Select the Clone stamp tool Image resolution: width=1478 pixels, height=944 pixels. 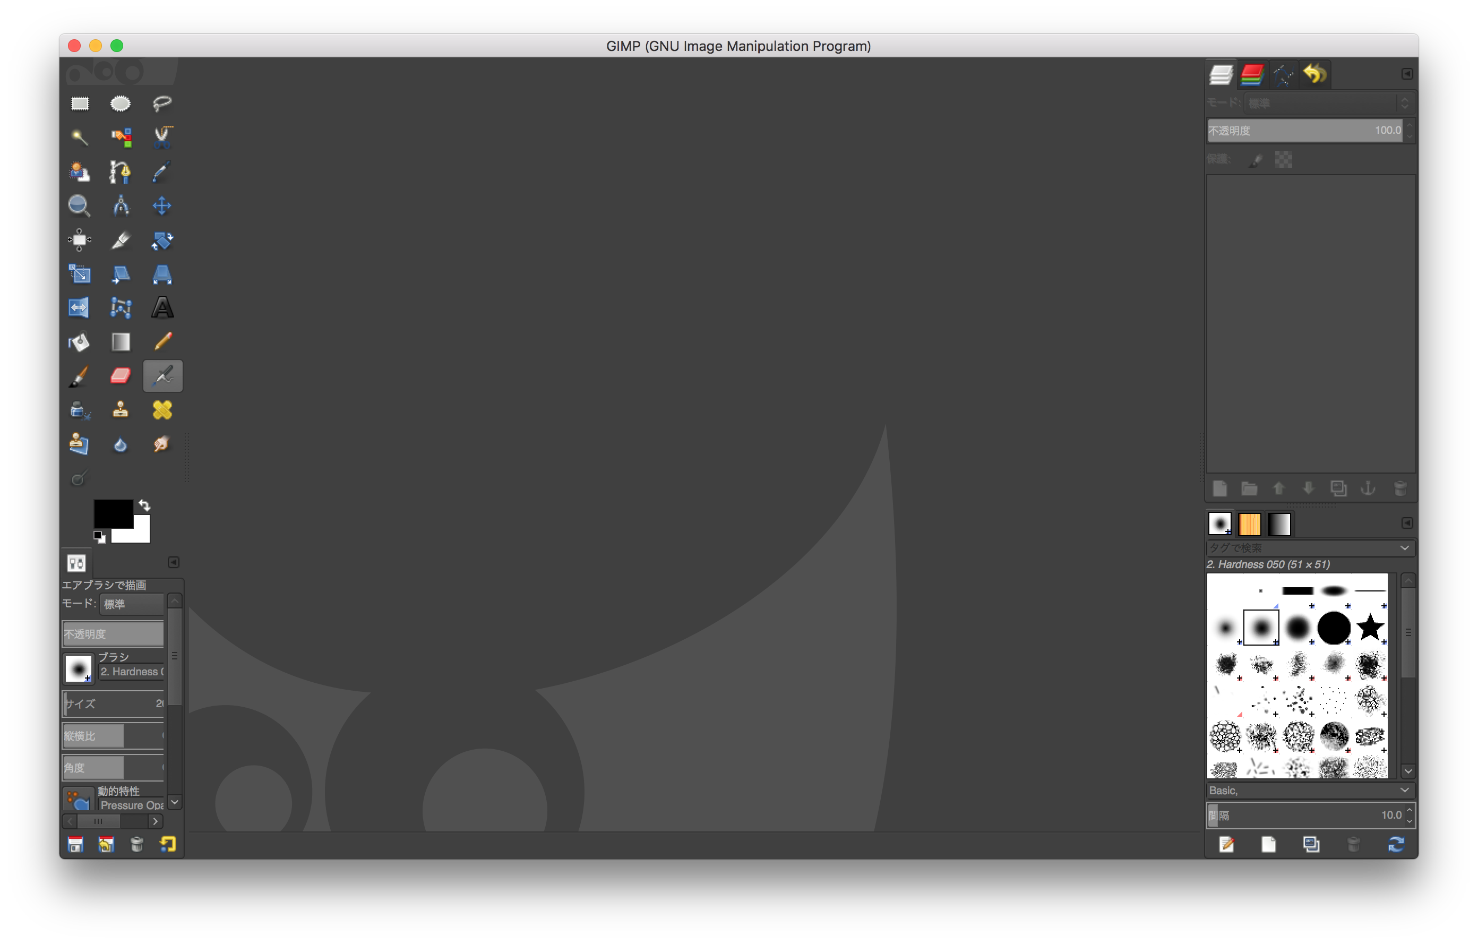[121, 410]
